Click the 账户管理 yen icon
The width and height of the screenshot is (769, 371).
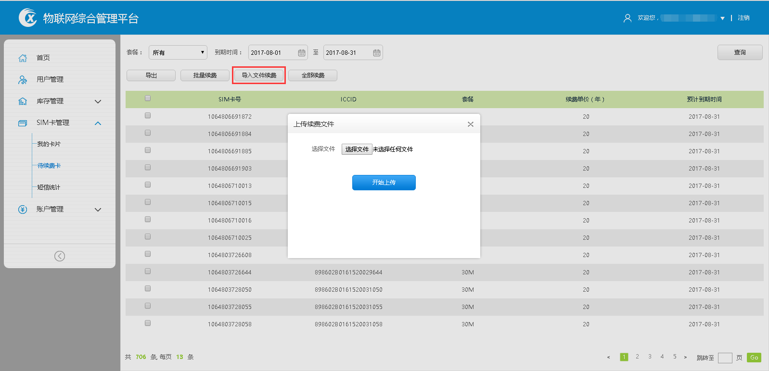[x=23, y=210]
